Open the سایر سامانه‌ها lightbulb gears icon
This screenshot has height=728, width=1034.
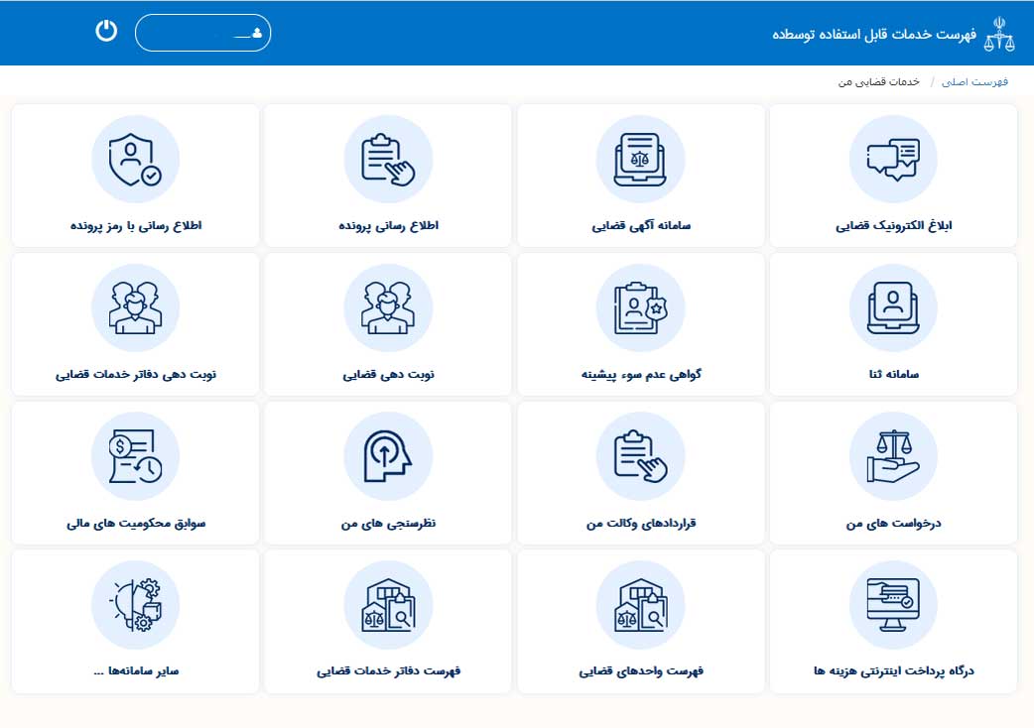coord(135,605)
